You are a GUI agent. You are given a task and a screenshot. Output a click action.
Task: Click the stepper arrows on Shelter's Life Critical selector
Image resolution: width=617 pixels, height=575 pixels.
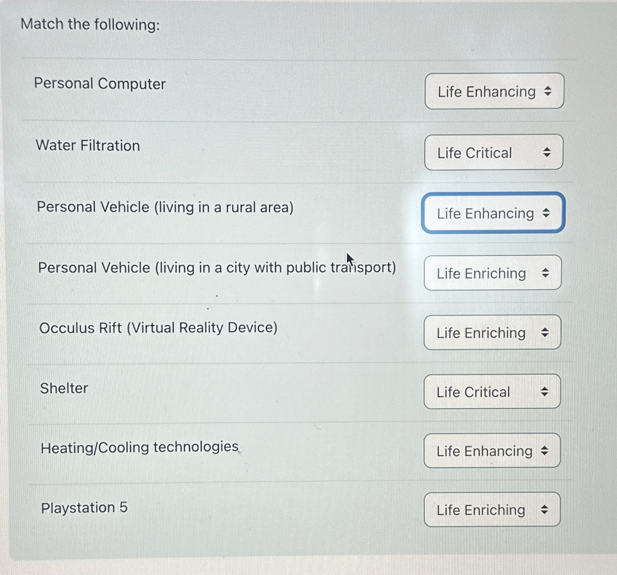(545, 392)
